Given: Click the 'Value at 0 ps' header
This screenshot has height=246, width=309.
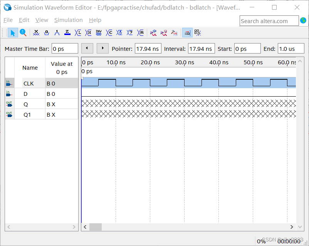Looking at the screenshot, I should (62, 68).
